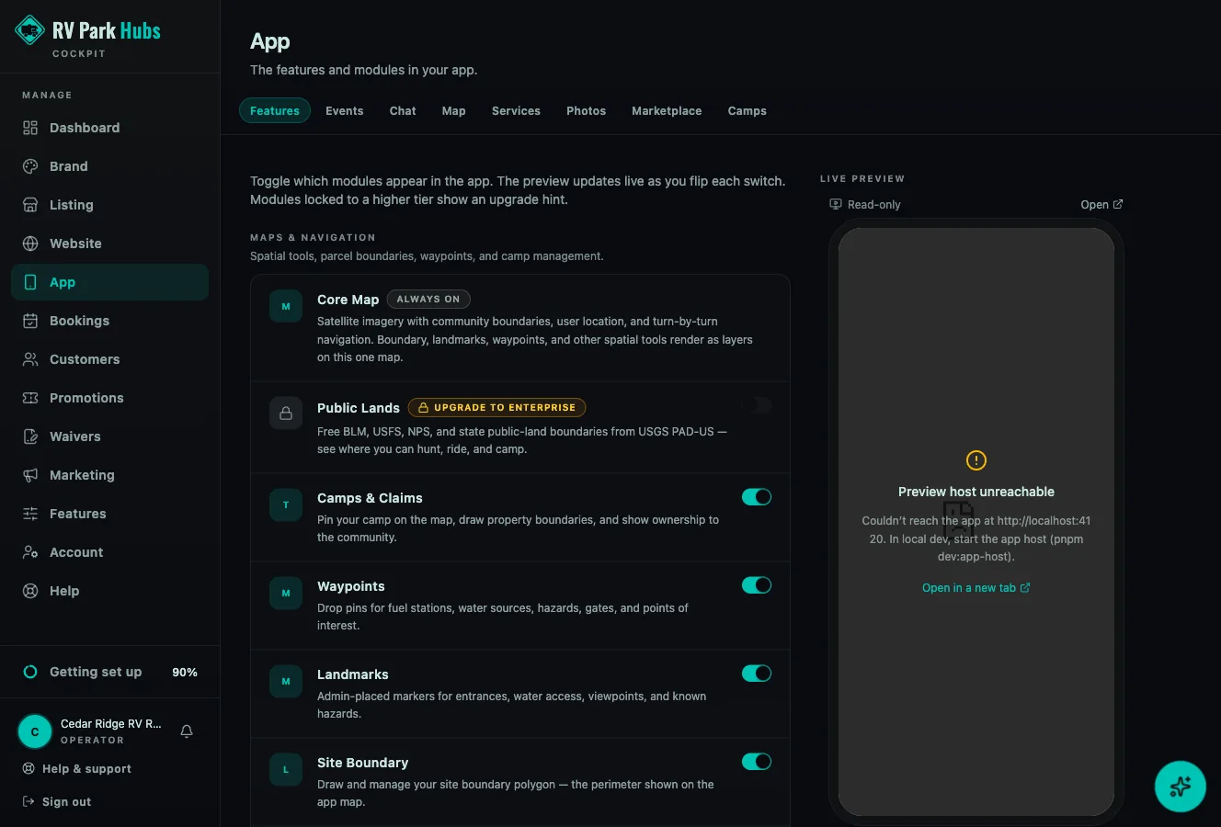Click the sparkle AI assistant floating button
The width and height of the screenshot is (1221, 827).
[1181, 787]
